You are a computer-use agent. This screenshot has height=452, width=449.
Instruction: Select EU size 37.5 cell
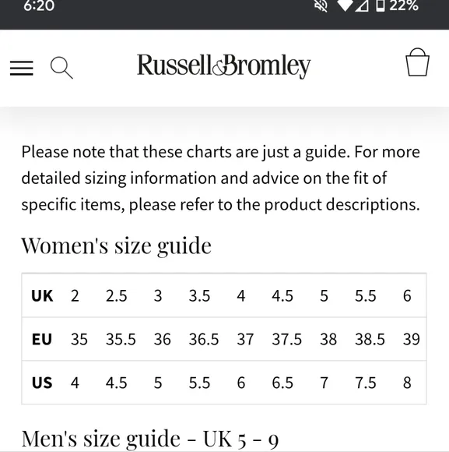(x=287, y=339)
